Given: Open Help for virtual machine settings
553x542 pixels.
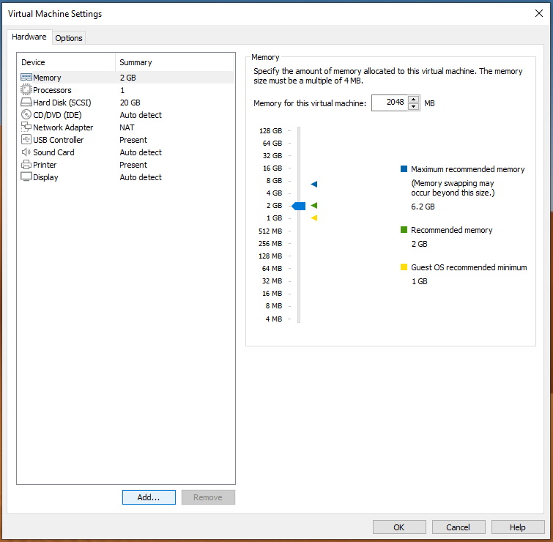Looking at the screenshot, I should pos(518,527).
